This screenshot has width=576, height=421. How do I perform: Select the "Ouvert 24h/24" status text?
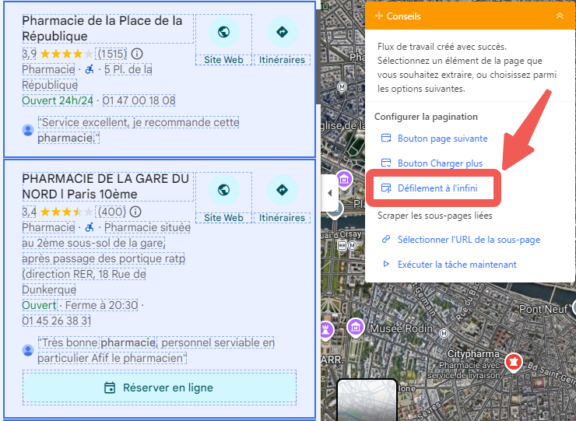point(58,100)
